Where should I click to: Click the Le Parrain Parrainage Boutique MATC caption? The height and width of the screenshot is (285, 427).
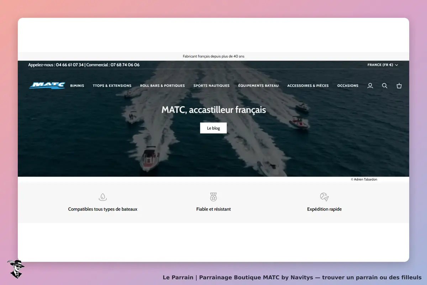pyautogui.click(x=292, y=277)
